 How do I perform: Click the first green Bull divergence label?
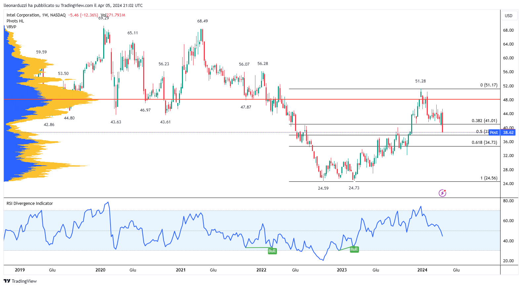tap(272, 251)
